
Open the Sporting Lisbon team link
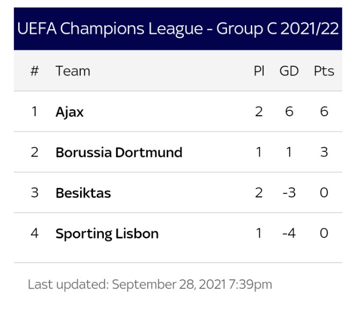(107, 234)
